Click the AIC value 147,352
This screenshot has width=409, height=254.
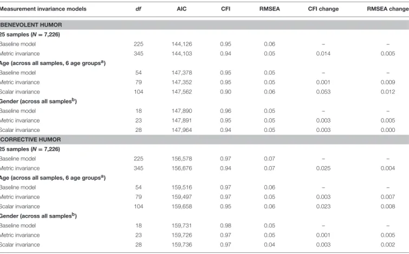182,82
